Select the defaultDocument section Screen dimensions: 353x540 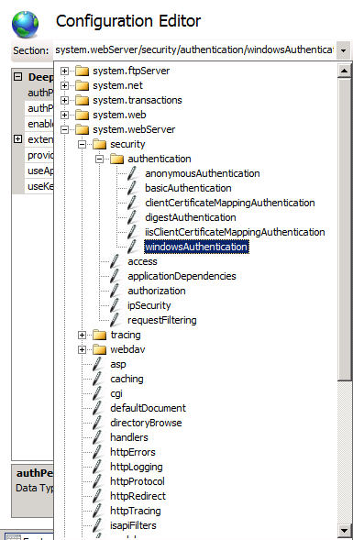tap(148, 408)
